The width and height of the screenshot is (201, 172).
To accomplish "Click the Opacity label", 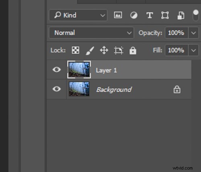I will coord(150,33).
